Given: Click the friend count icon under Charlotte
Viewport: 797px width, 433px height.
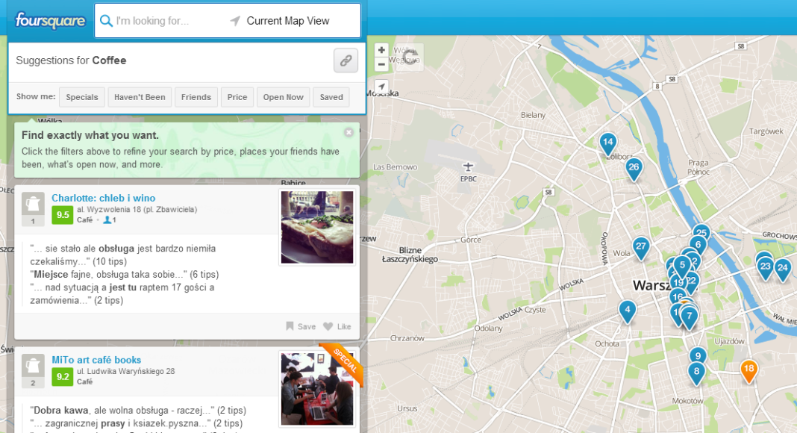Looking at the screenshot, I should click(109, 220).
